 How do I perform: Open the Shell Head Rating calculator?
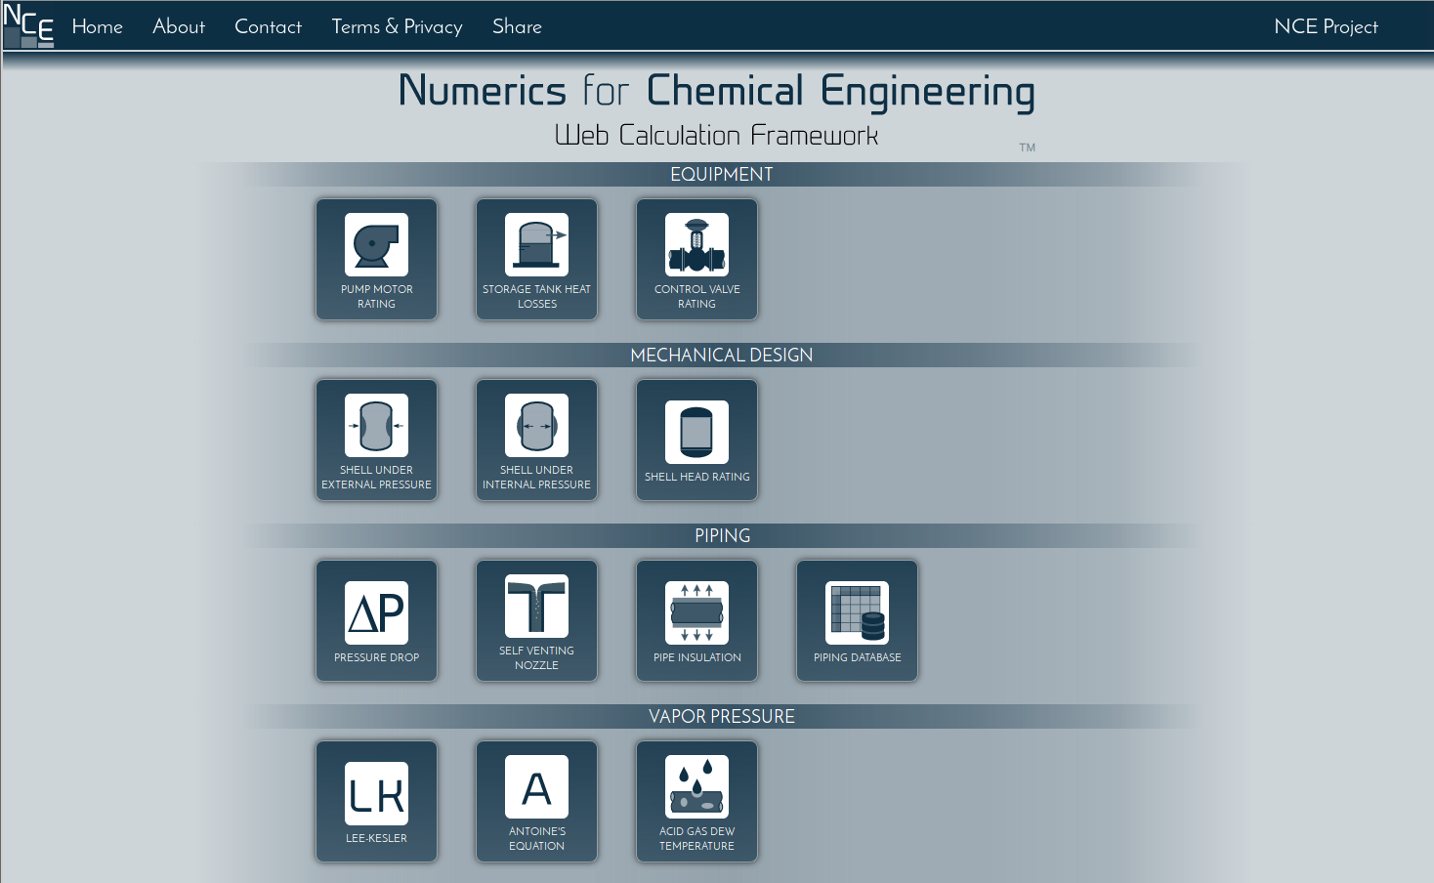click(696, 440)
